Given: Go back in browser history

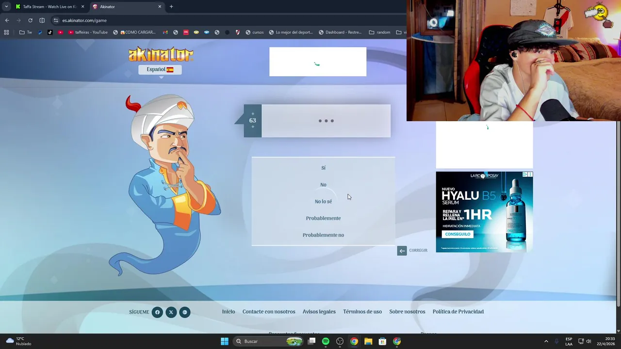Looking at the screenshot, I should click(x=7, y=20).
